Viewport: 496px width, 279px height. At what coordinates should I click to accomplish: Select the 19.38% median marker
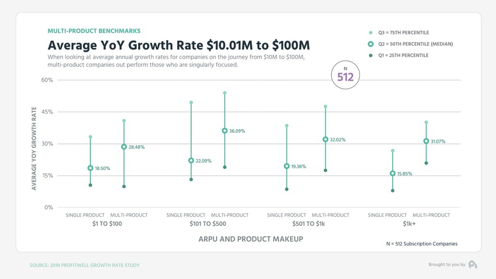point(287,166)
